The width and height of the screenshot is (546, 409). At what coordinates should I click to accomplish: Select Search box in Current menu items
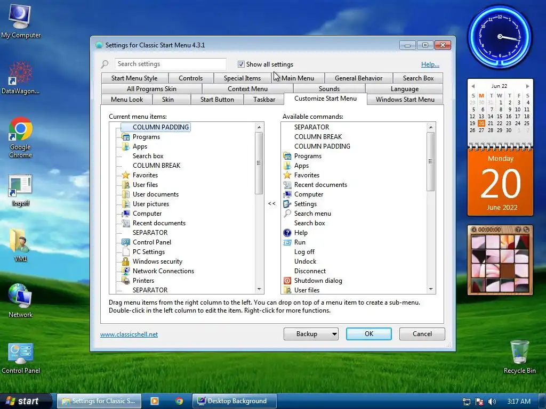coord(148,156)
